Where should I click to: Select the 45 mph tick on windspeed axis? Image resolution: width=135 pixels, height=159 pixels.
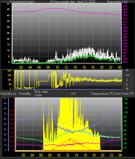pos(8,10)
